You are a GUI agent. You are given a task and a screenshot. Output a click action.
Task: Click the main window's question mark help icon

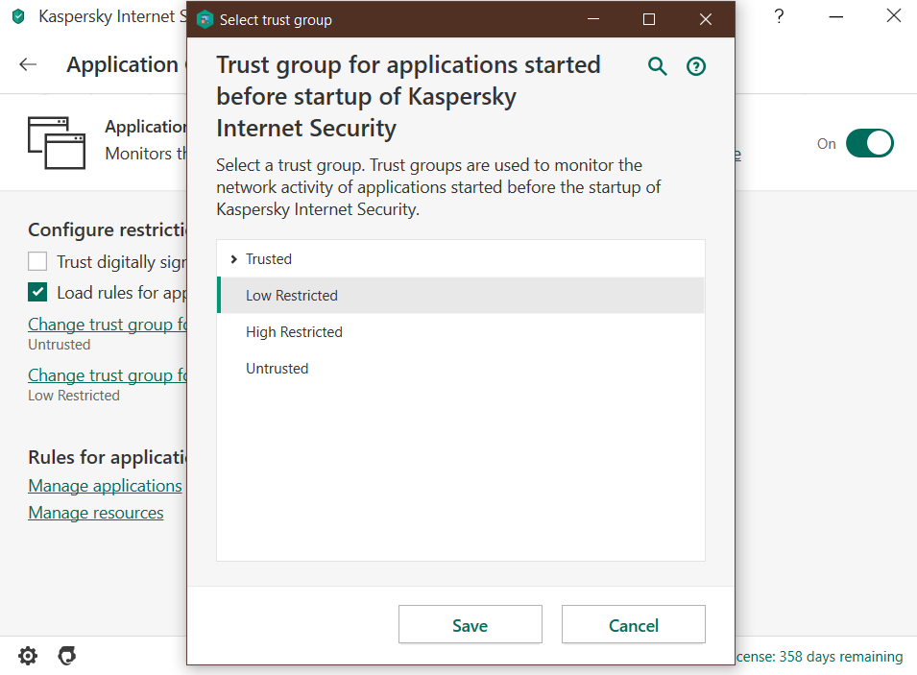[780, 17]
